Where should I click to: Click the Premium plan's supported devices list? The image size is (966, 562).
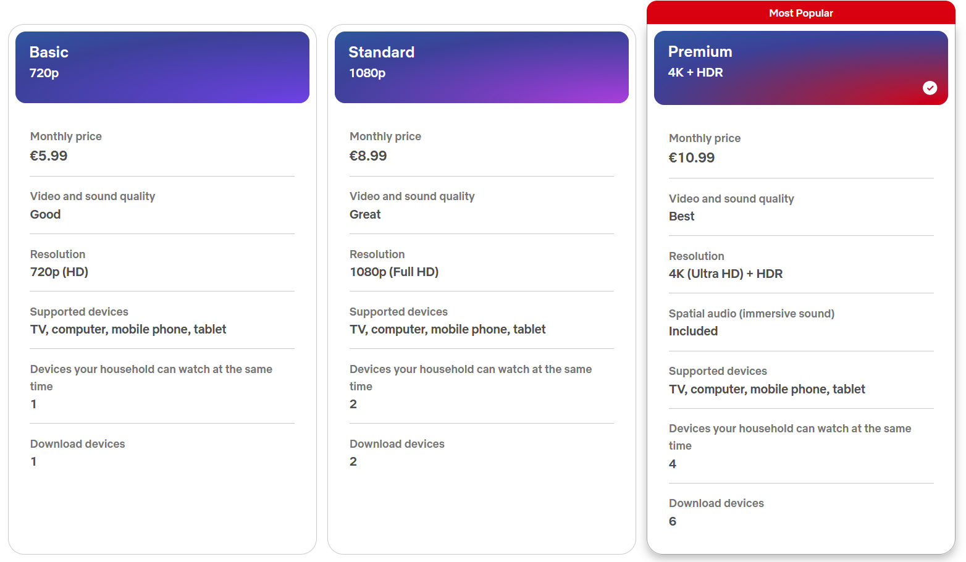pyautogui.click(x=766, y=389)
